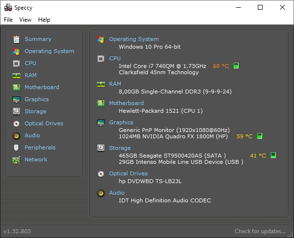Click the RAM icon in summary panel
The width and height of the screenshot is (294, 238).
(101, 84)
